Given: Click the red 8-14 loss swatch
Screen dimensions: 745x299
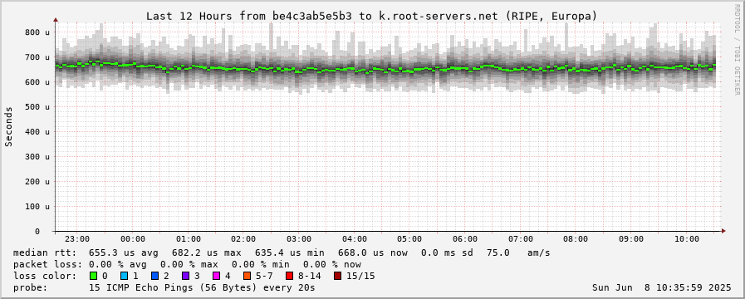Looking at the screenshot, I should pos(289,276).
